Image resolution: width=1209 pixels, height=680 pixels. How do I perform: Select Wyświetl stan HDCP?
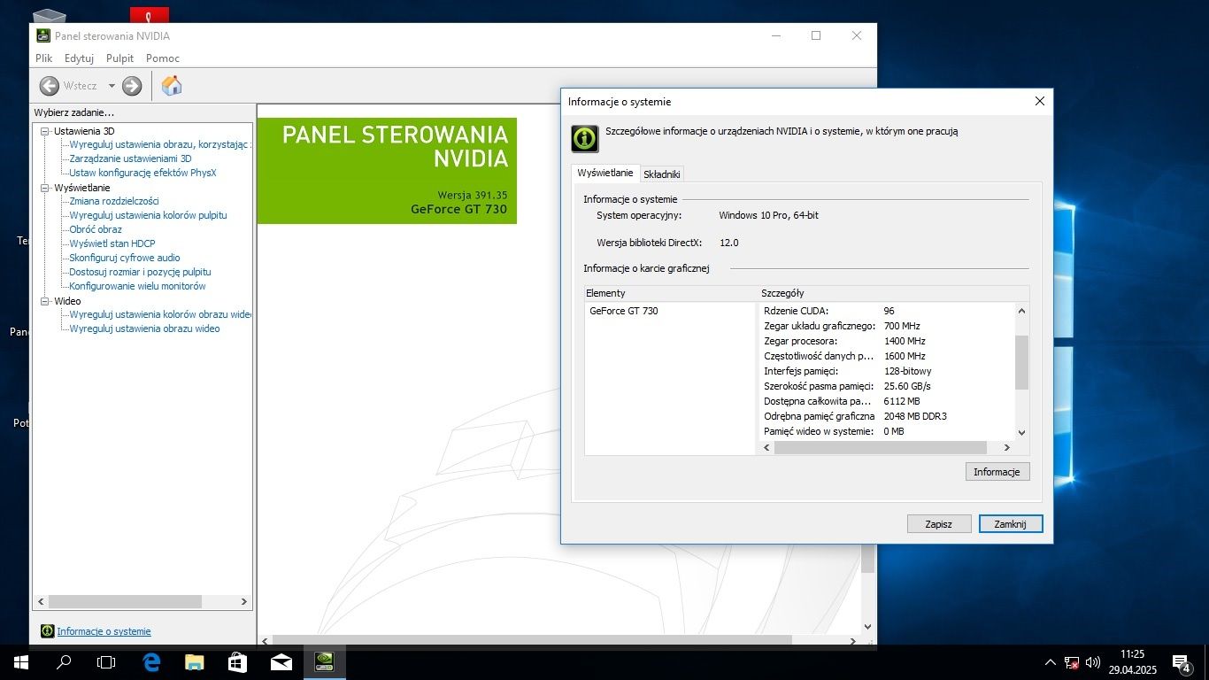point(112,243)
